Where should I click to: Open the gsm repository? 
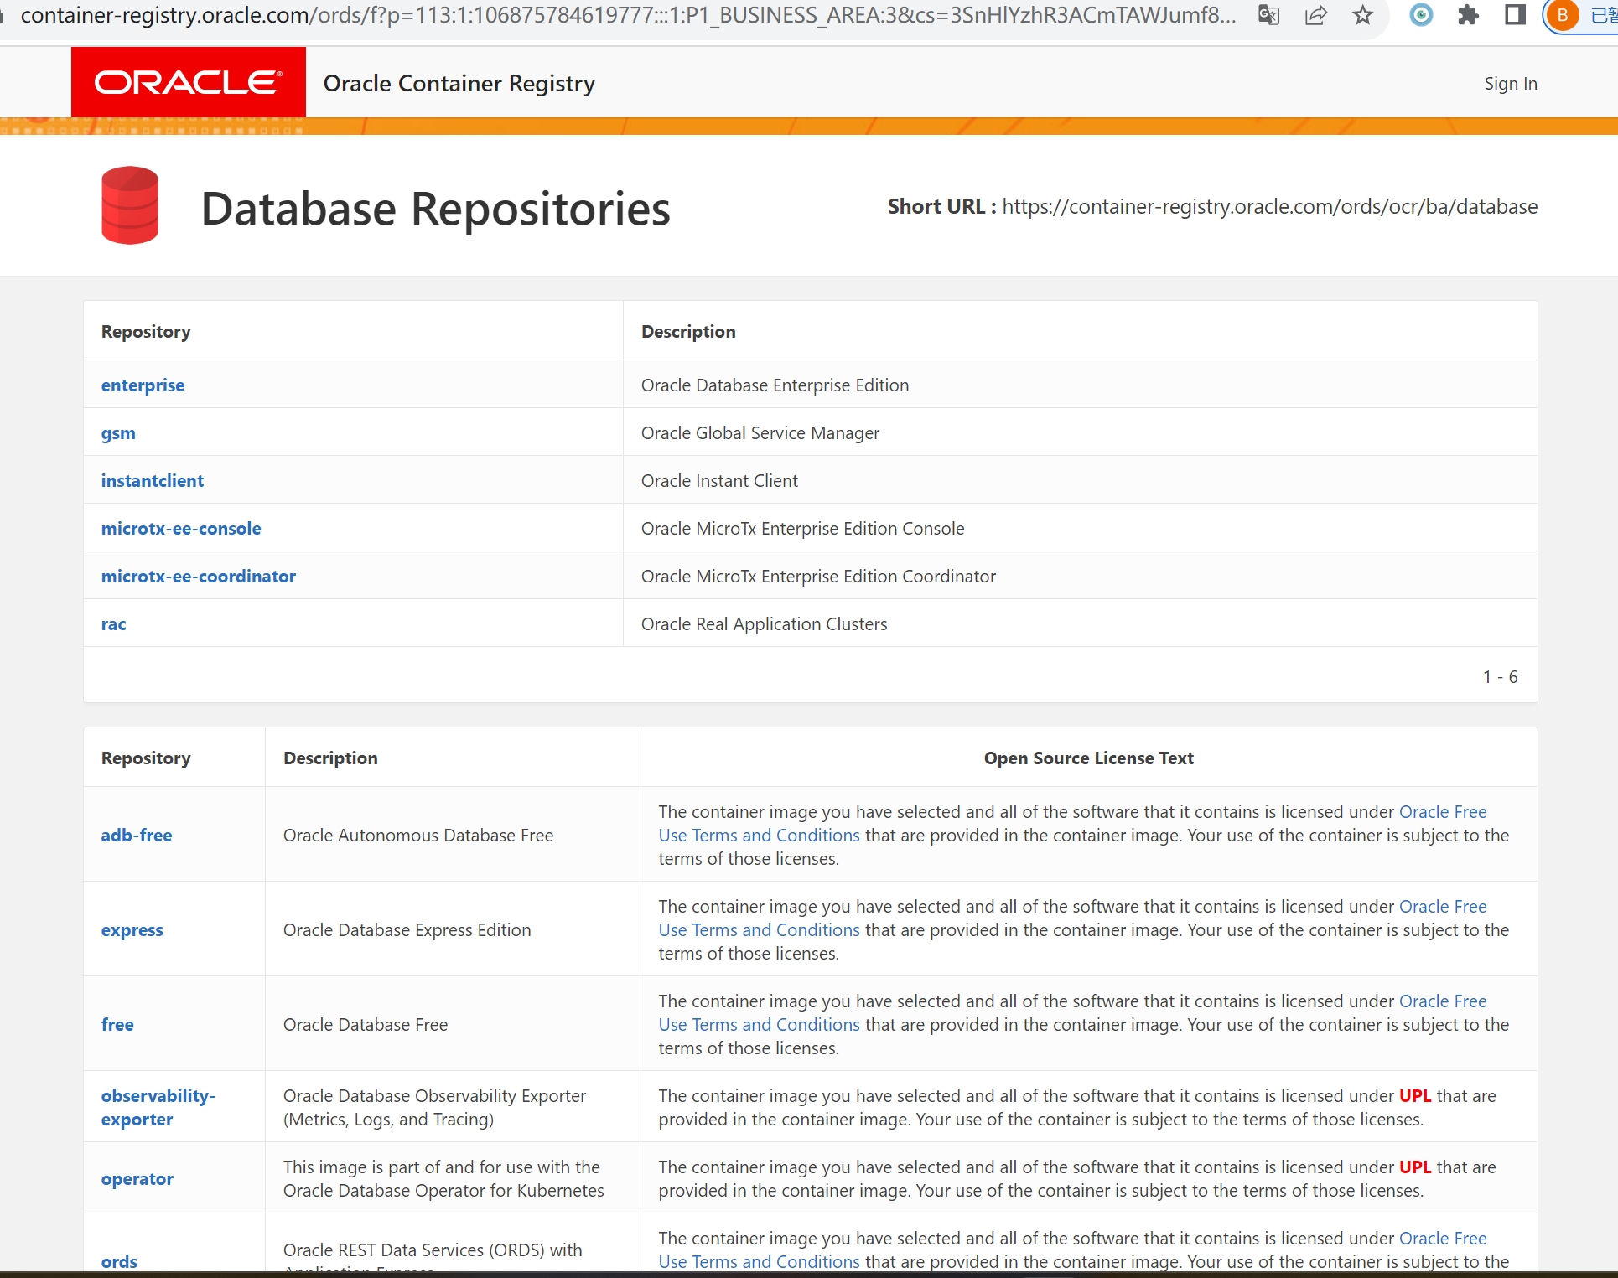[x=117, y=432]
